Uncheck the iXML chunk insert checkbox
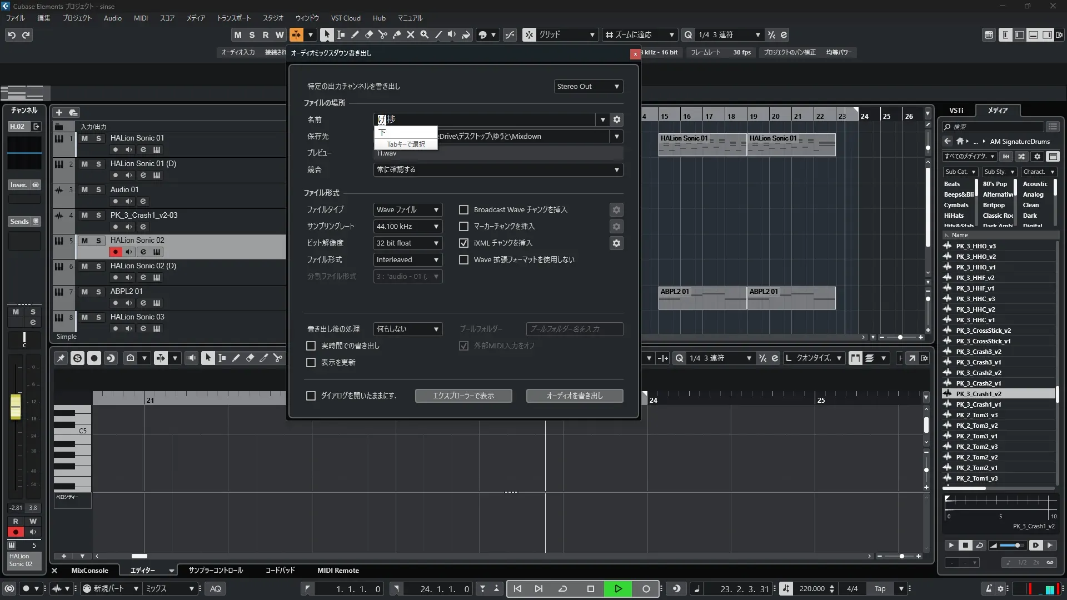 coord(463,243)
